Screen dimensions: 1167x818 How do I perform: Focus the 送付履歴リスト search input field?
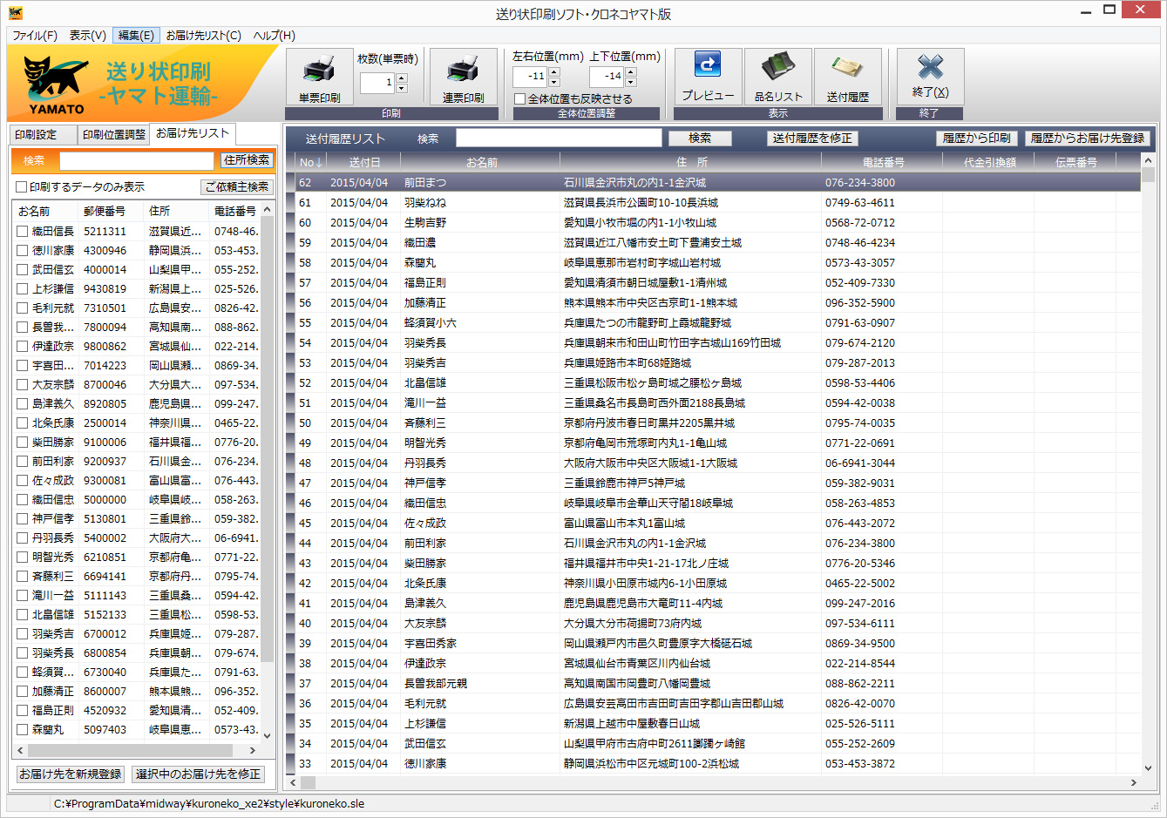pos(559,139)
